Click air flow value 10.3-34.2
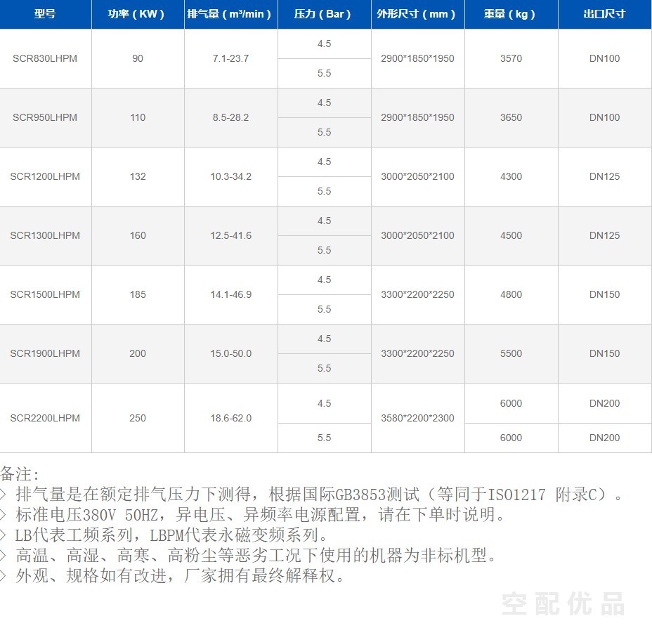The height and width of the screenshot is (628, 652). pos(230,176)
